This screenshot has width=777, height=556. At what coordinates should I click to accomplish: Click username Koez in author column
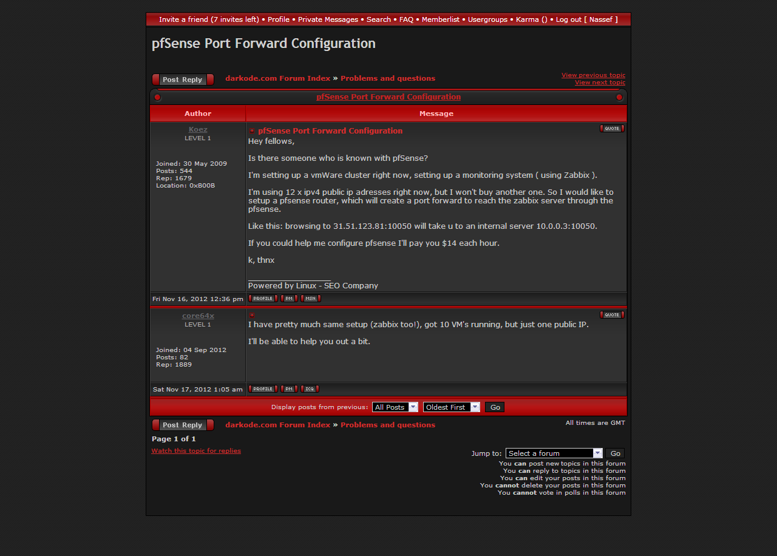(198, 129)
